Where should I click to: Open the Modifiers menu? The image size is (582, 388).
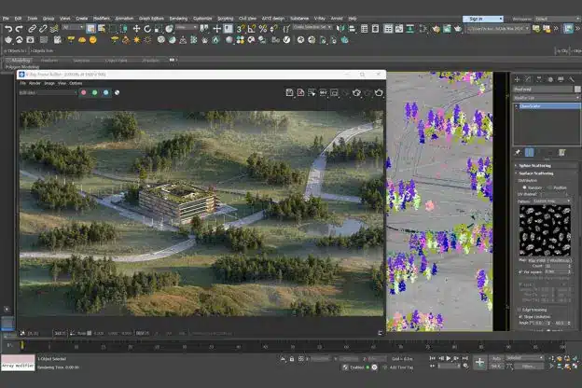(x=102, y=19)
